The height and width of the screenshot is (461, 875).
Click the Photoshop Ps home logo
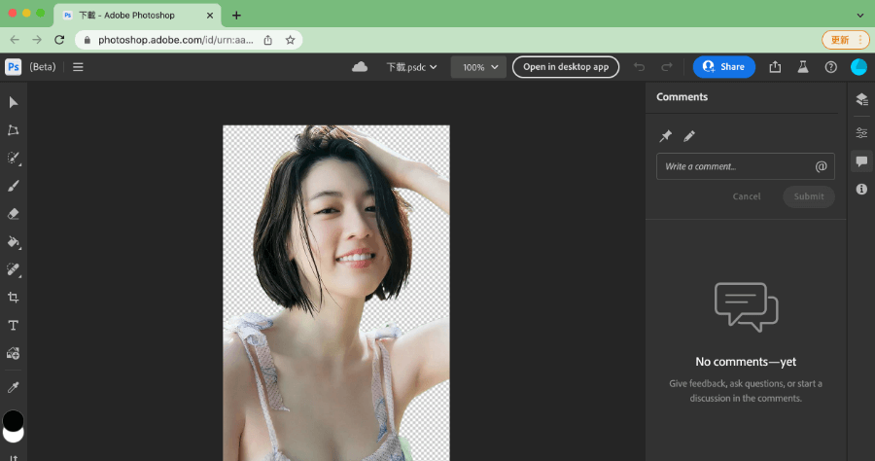tap(14, 67)
